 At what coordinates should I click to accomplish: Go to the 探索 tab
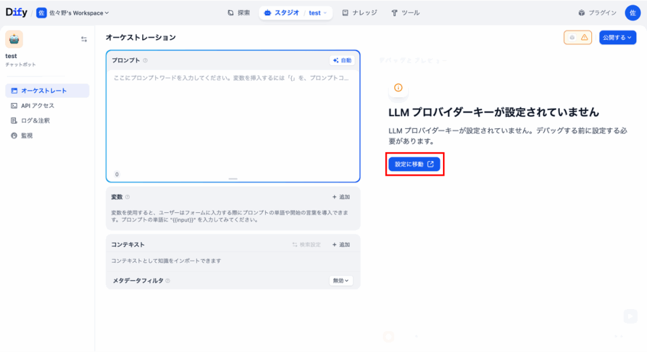point(239,13)
